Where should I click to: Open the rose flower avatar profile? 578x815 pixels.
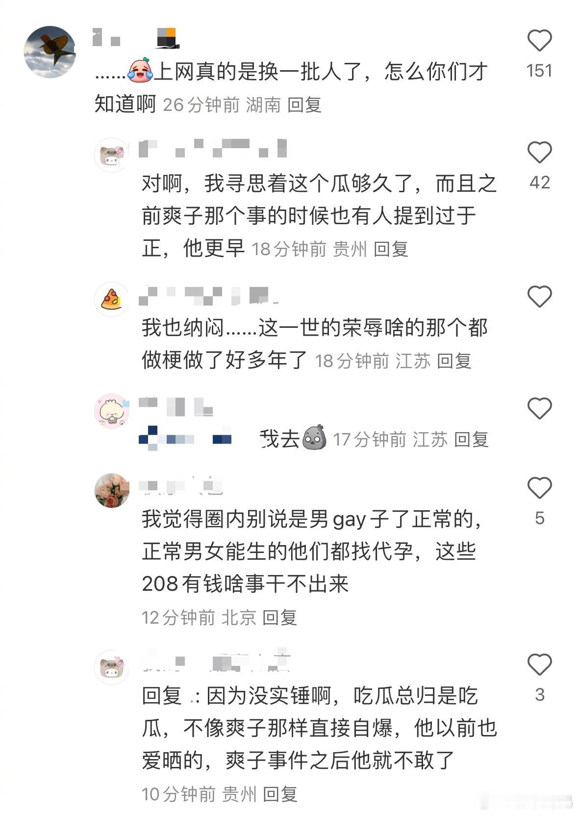click(x=111, y=490)
